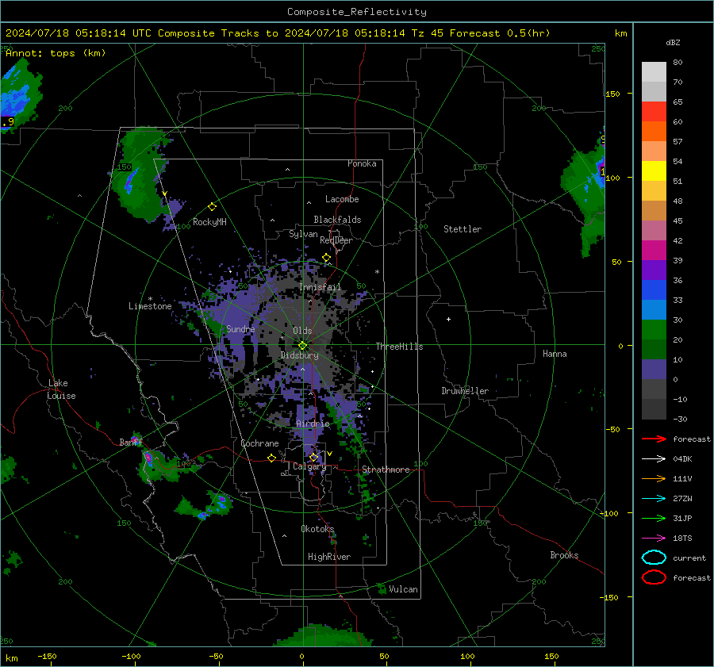Image resolution: width=714 pixels, height=667 pixels.
Task: Select the light gray 80 dBZ swatch
Action: point(654,71)
